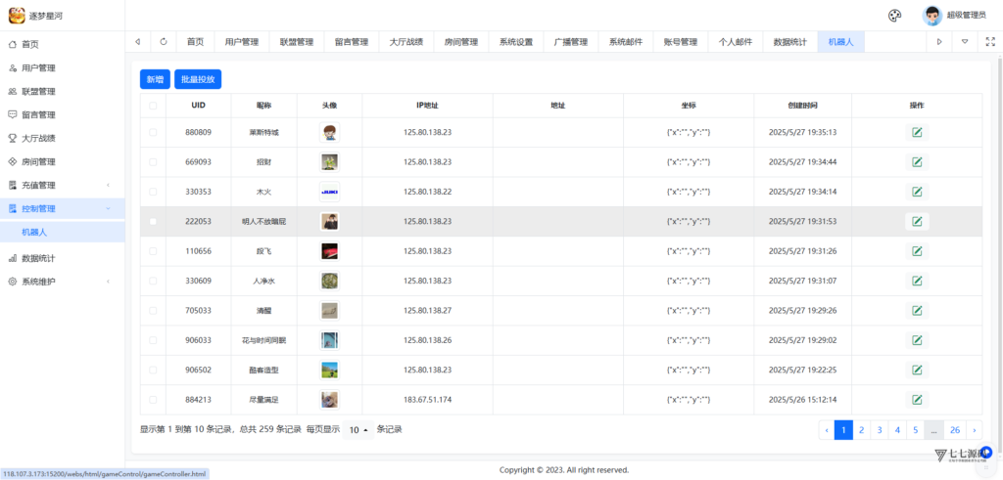The height and width of the screenshot is (480, 1003).
Task: Check the row for UID 884213
Action: pos(153,400)
